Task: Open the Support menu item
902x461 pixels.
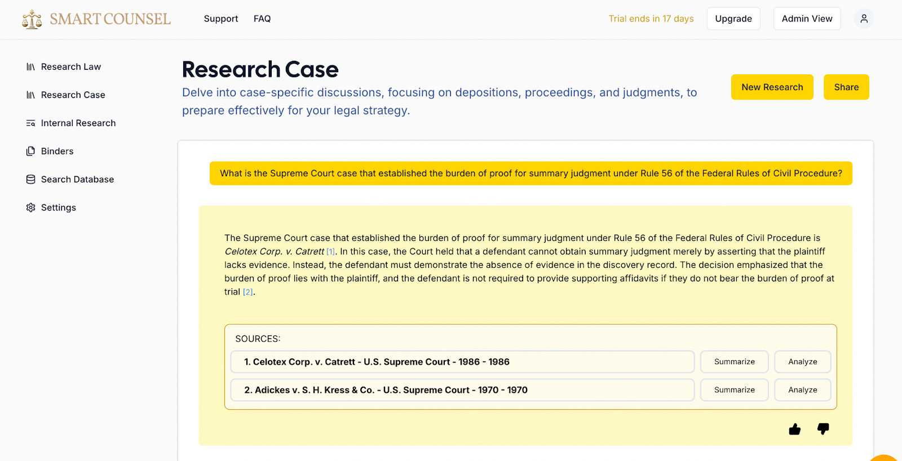Action: 221,19
